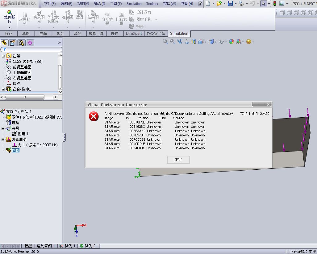Open the External Loads Advisor (外部载荷顾问)

click(x=53, y=16)
